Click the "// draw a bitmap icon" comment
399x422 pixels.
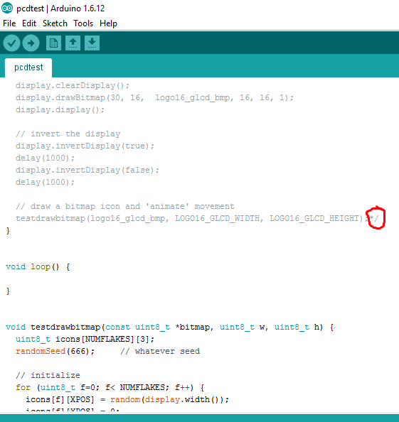click(x=125, y=207)
